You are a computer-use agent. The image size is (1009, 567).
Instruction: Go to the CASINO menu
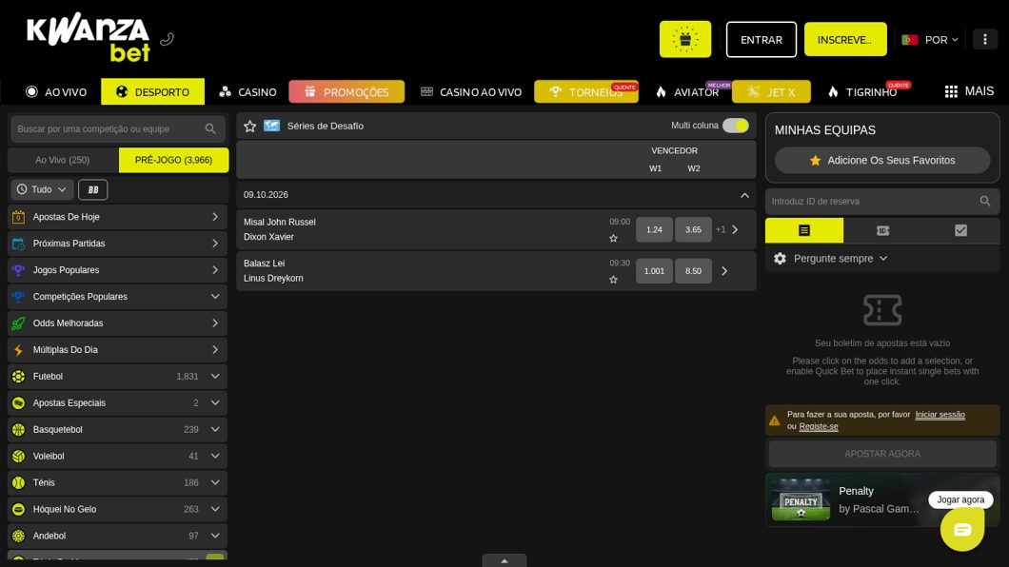click(x=247, y=92)
